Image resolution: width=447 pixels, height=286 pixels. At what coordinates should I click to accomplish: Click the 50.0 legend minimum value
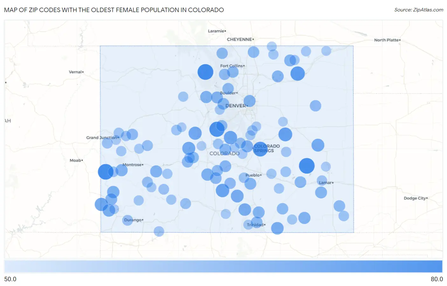(x=10, y=279)
